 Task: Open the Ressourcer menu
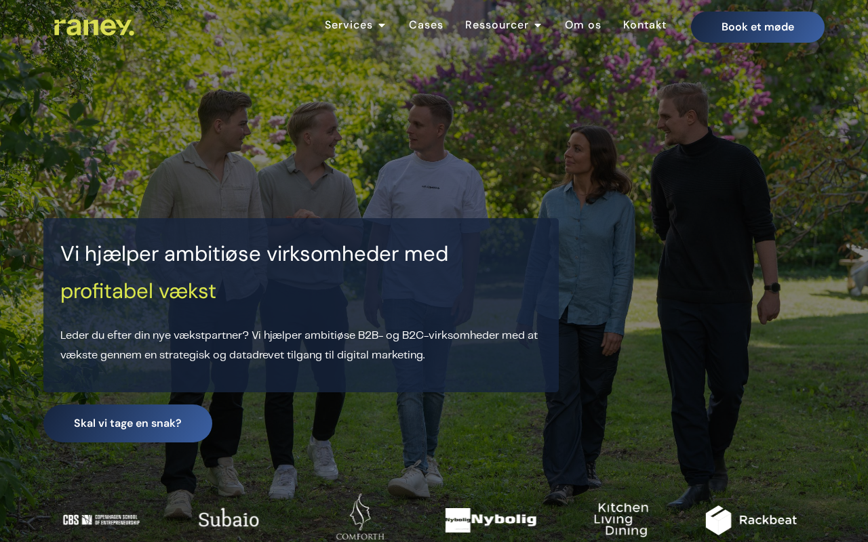click(504, 25)
